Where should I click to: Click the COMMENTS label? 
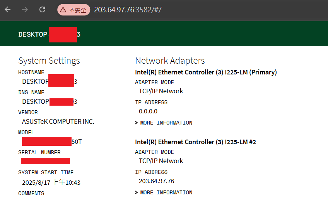pos(31,193)
